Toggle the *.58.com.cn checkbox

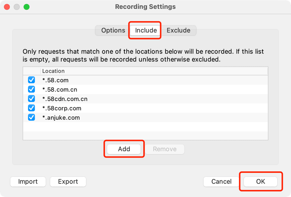tap(32, 89)
